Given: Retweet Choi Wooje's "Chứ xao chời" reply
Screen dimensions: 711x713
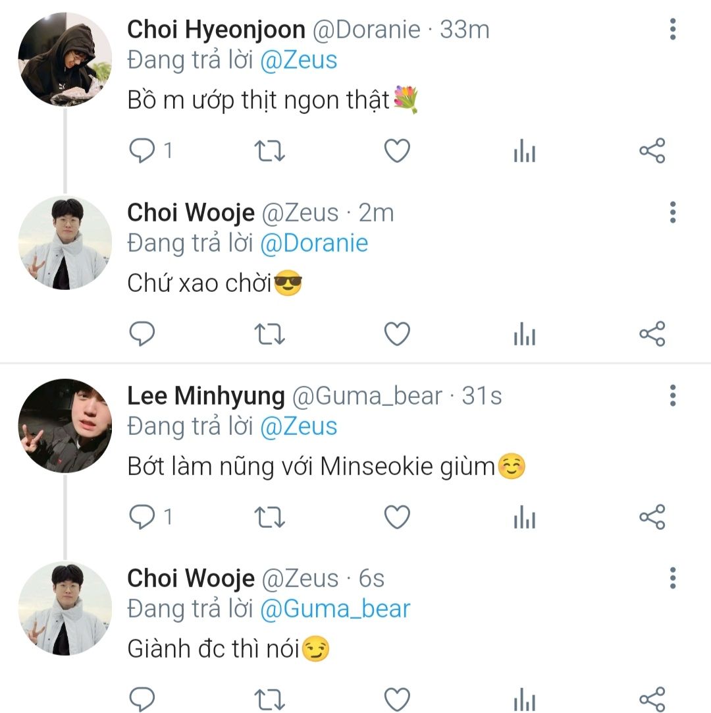Looking at the screenshot, I should click(x=269, y=335).
